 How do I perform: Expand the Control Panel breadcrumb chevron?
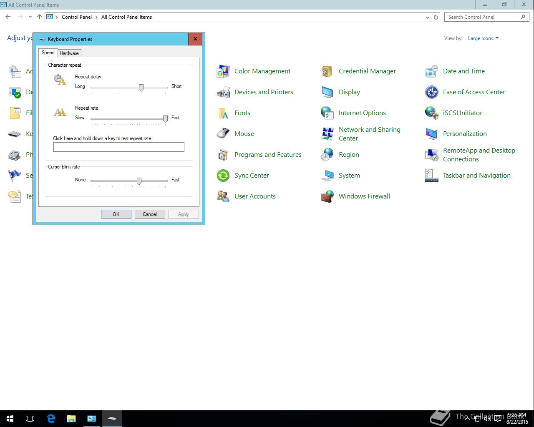coord(96,17)
